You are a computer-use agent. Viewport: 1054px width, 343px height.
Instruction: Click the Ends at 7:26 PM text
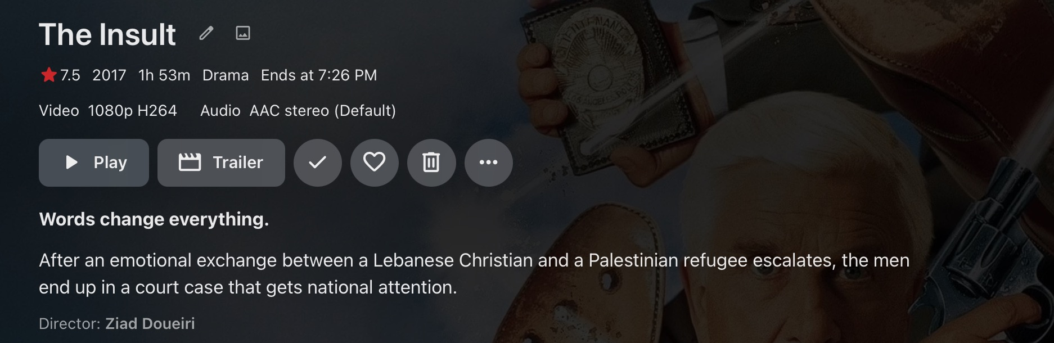point(319,75)
